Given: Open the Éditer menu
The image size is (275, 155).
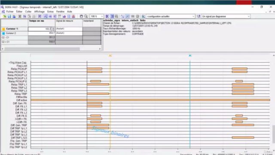Looking at the screenshot, I should pos(19,12).
